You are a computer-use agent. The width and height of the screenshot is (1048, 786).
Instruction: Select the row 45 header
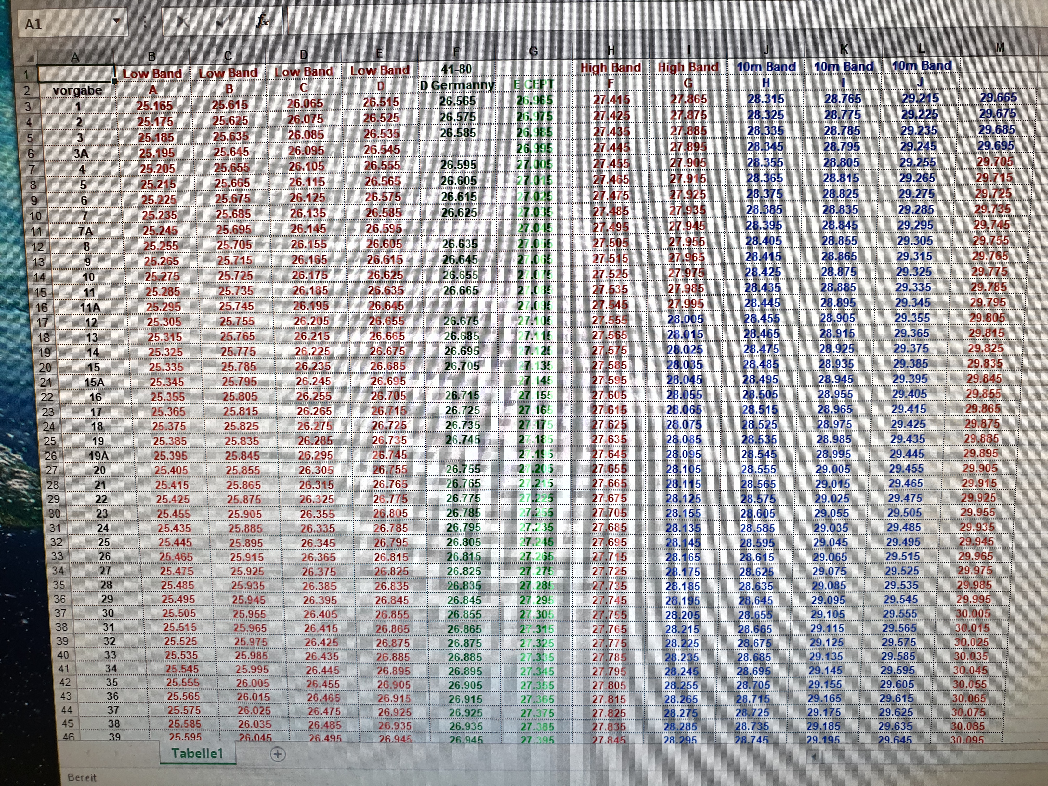(68, 724)
